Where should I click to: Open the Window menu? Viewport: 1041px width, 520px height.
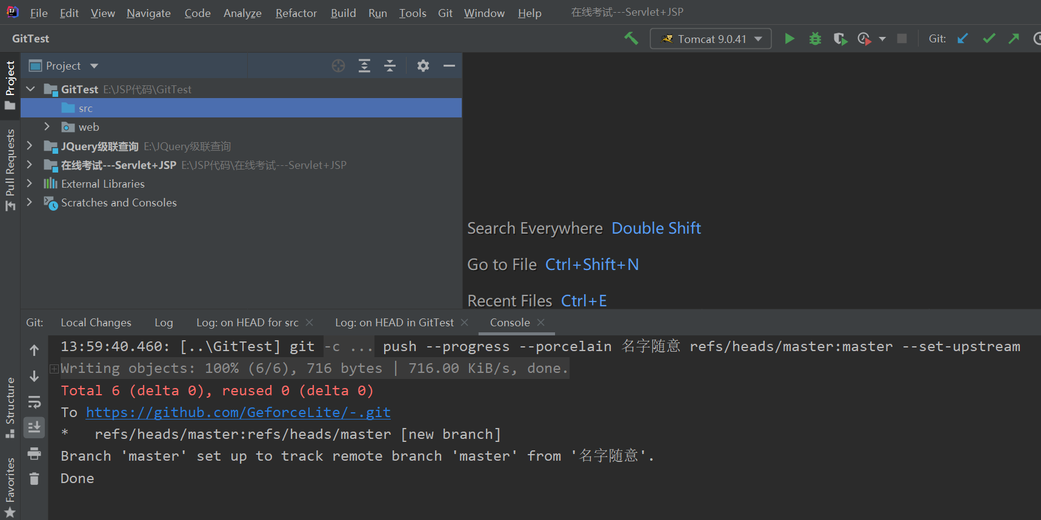(x=484, y=13)
